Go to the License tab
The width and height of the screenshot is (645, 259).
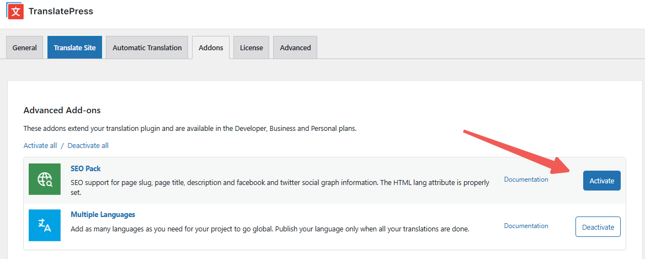[251, 47]
